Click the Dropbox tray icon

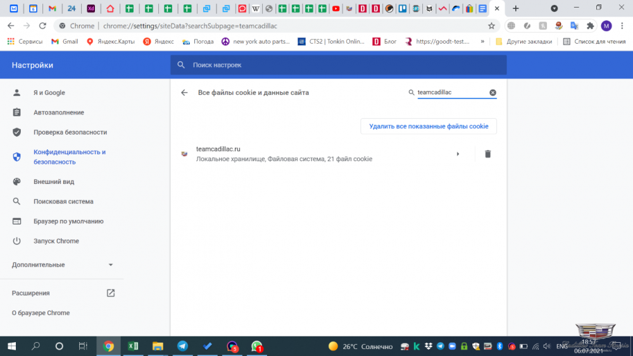point(429,347)
